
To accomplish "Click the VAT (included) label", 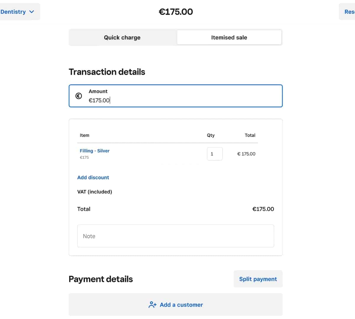I will (x=95, y=192).
